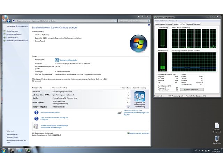This screenshot has width=223, height=167.
Task: Click 'Physikalischer Speicher: 18%' in status bar
Action: [196, 96]
